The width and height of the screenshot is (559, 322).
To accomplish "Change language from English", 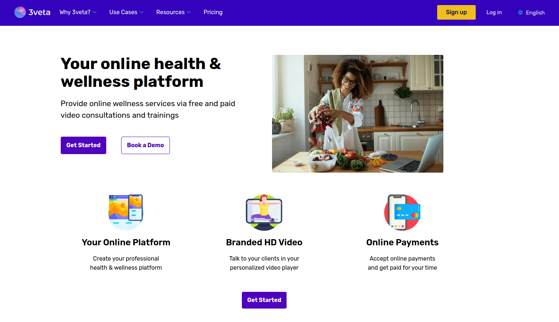I will (531, 12).
